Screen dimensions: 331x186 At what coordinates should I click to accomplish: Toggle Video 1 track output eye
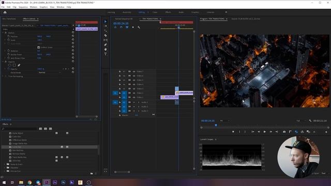click(x=134, y=97)
